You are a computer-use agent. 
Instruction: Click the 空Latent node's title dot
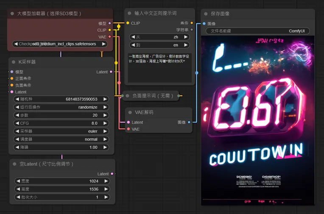pyautogui.click(x=14, y=164)
